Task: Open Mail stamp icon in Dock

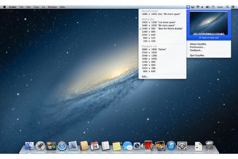Action: coord(73,145)
